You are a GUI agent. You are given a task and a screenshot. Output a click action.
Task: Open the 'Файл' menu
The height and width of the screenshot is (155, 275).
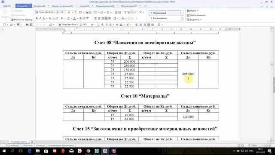pos(7,6)
